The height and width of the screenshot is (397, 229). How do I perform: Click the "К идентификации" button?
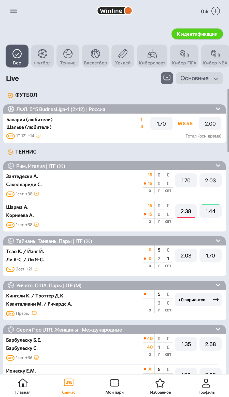pos(197,34)
